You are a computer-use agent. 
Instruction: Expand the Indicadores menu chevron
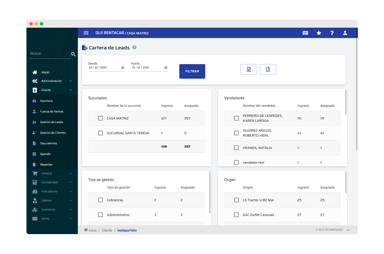(71, 191)
